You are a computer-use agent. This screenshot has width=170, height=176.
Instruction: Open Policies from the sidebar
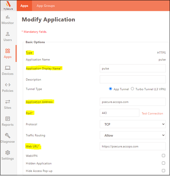coord(8,85)
